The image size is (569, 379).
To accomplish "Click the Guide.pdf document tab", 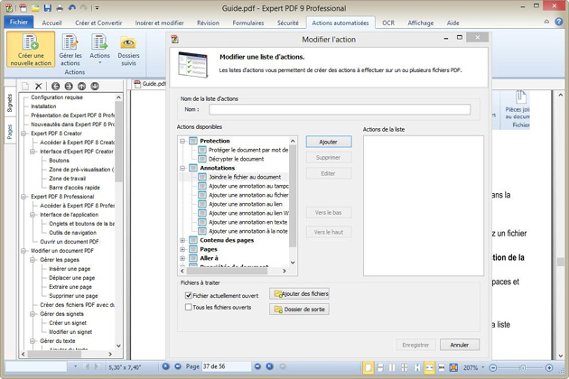I will pyautogui.click(x=150, y=84).
